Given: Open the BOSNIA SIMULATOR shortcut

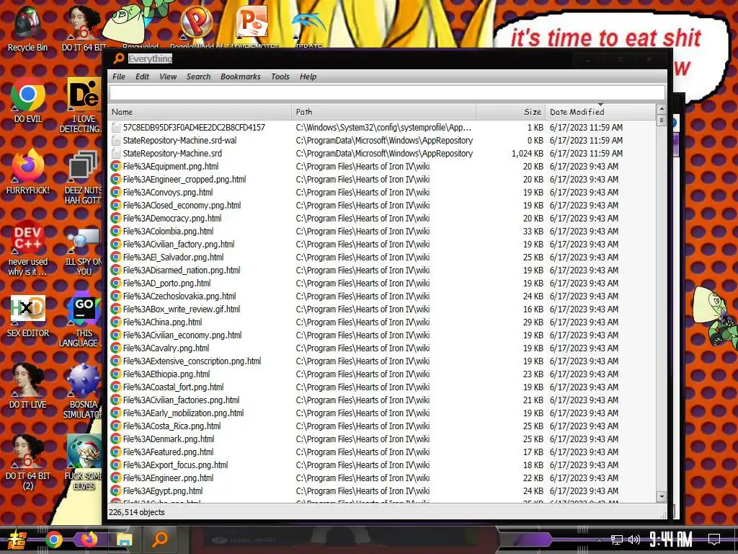Looking at the screenshot, I should pyautogui.click(x=83, y=392).
